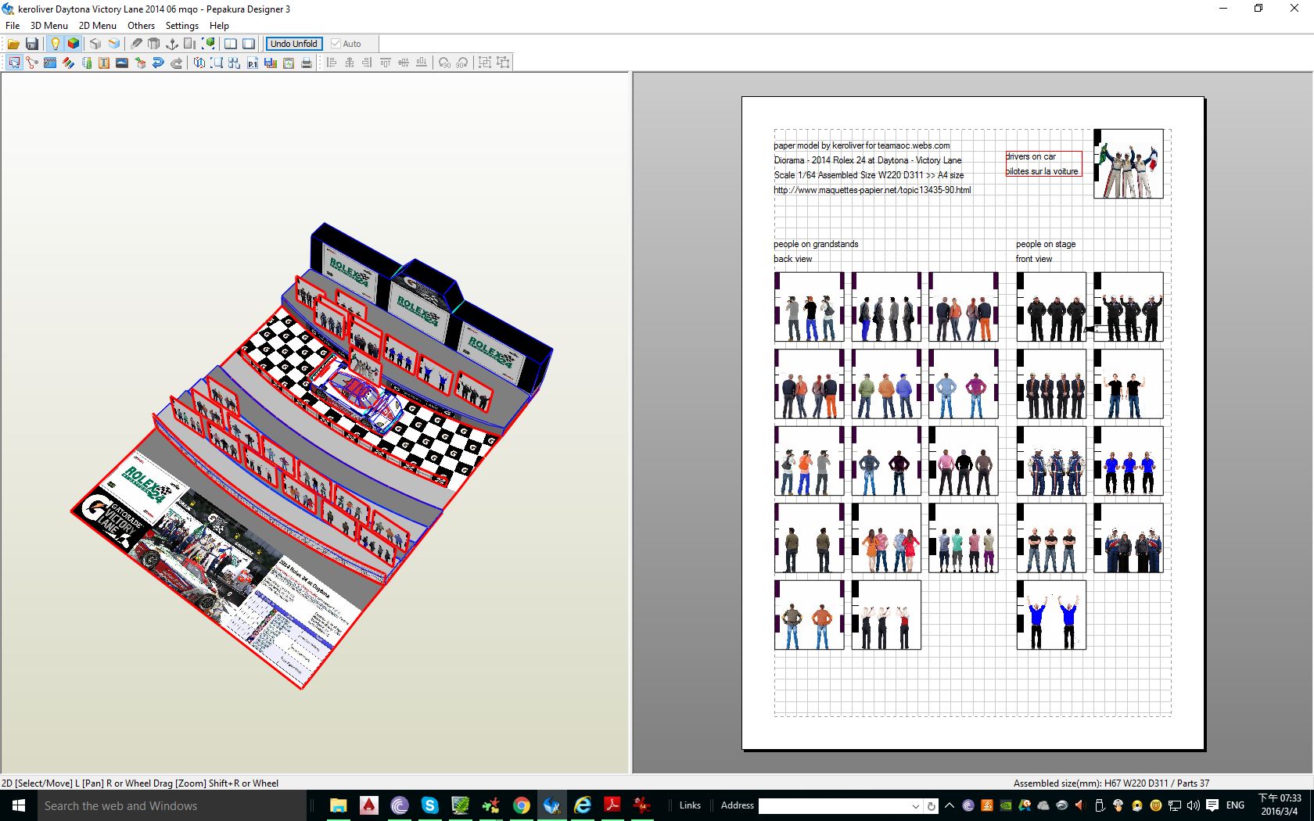Click the taskbar Links toolbar label

coord(690,805)
